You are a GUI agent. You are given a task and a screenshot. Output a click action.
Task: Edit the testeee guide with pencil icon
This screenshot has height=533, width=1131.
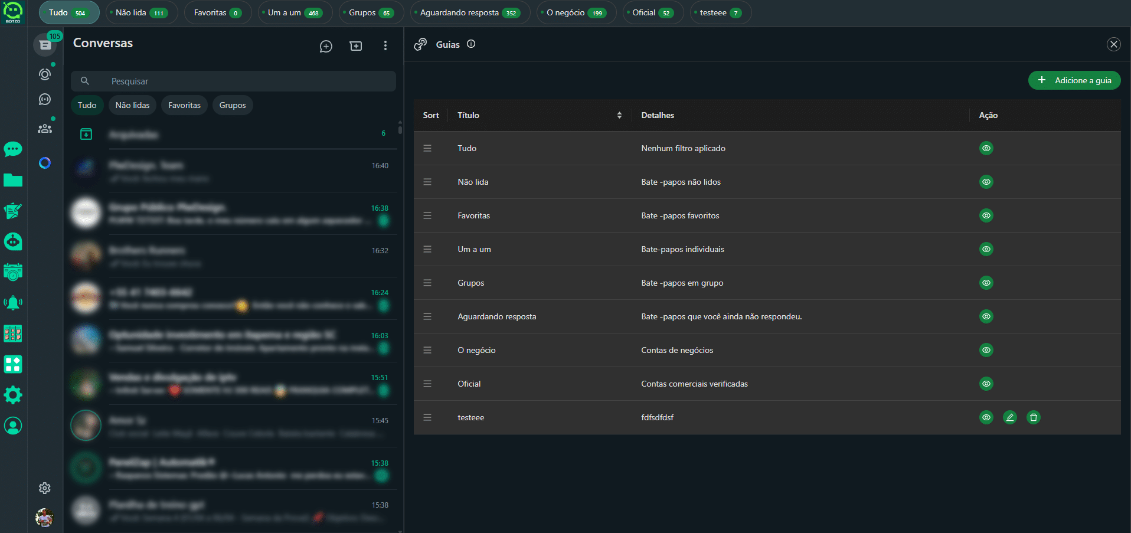(1009, 417)
